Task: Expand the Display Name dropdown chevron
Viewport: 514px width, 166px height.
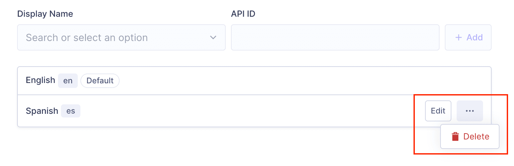Action: 213,37
